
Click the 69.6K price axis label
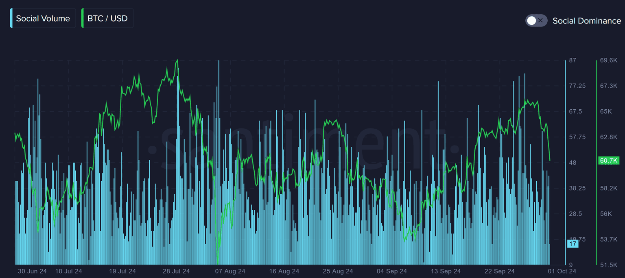coord(609,61)
